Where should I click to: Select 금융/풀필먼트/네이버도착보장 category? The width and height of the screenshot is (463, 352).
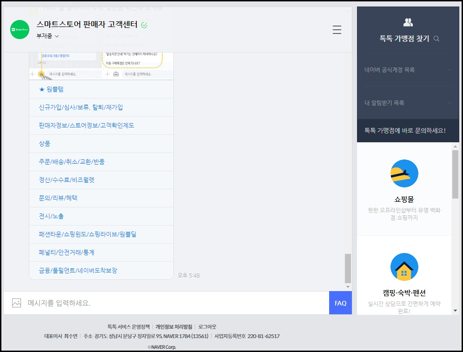(101, 271)
